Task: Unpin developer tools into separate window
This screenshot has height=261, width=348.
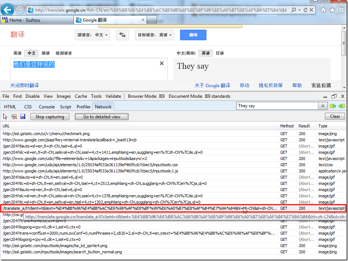Action: point(334,96)
